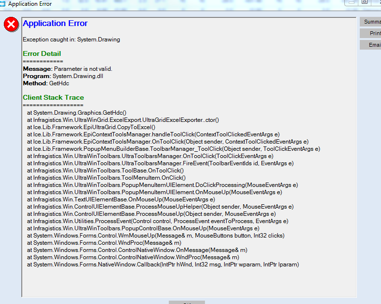Click the ControlNativeWindow.OnMessage trace line

137,250
